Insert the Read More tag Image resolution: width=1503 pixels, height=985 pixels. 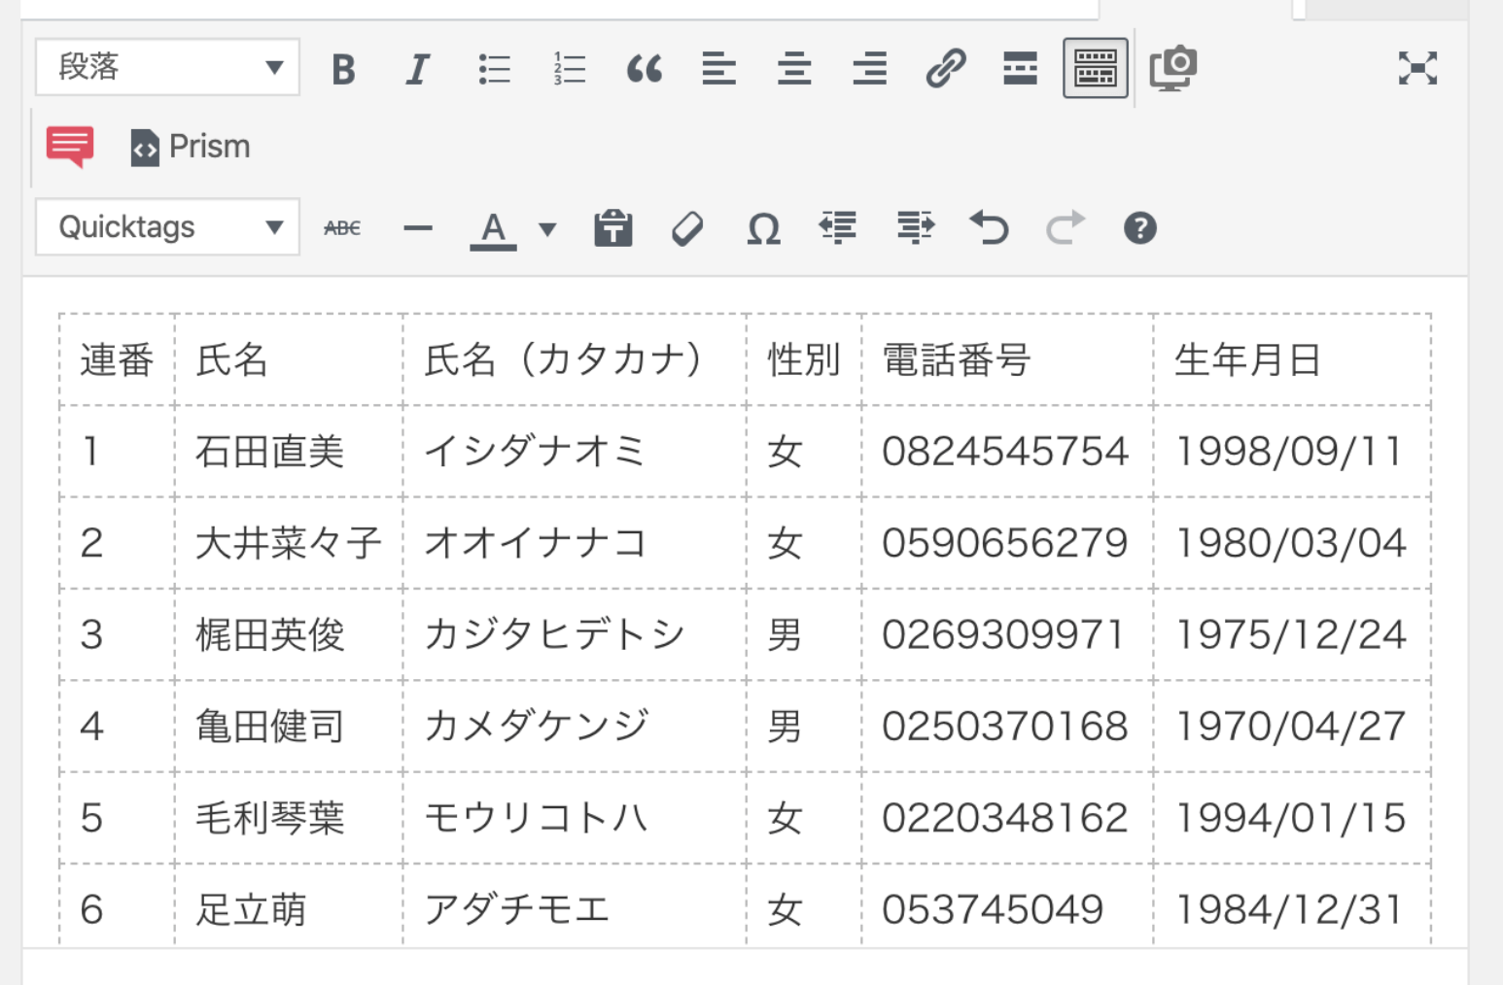tap(1020, 69)
